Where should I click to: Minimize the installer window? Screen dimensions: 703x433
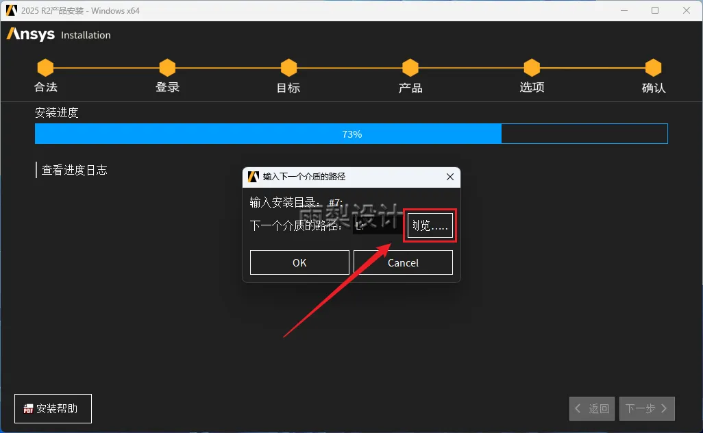point(624,10)
